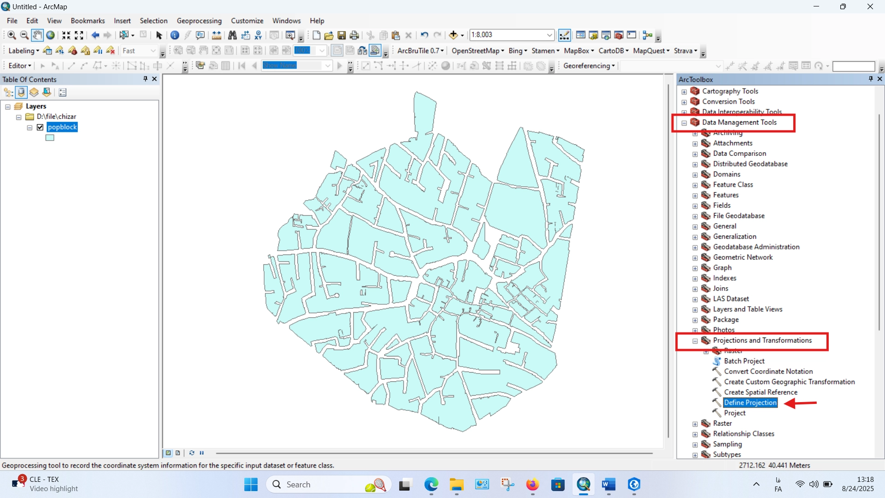Open the Labeling dropdown menu
Image resolution: width=885 pixels, height=498 pixels.
pos(24,51)
